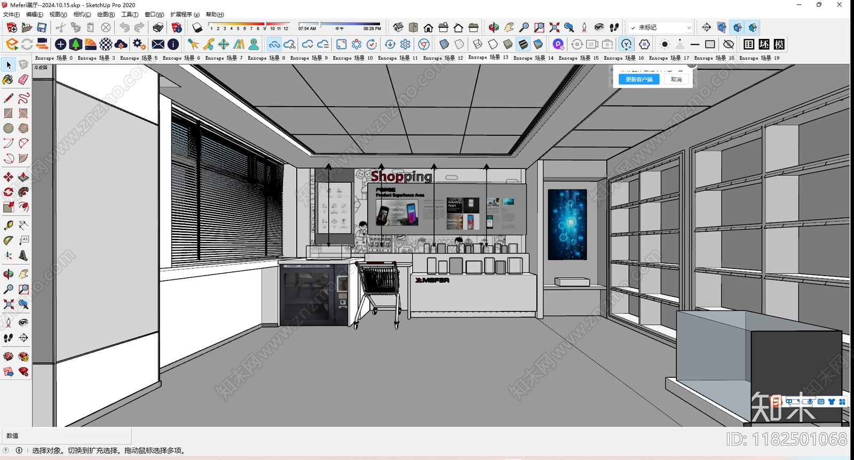
Task: Select the 3D Text tool
Action: [x=23, y=255]
